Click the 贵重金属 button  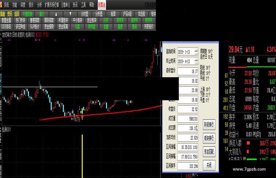6,20
